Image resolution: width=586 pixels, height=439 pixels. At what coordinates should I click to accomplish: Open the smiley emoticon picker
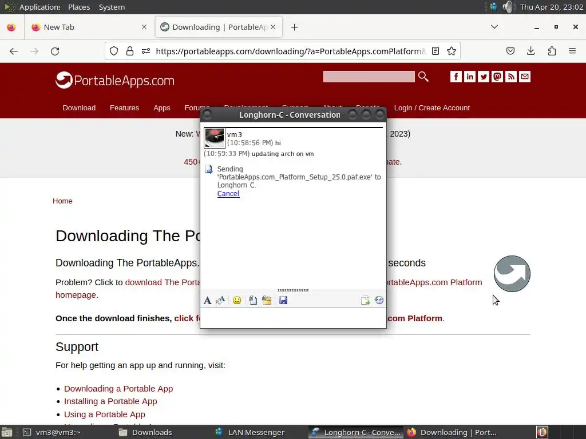click(236, 301)
